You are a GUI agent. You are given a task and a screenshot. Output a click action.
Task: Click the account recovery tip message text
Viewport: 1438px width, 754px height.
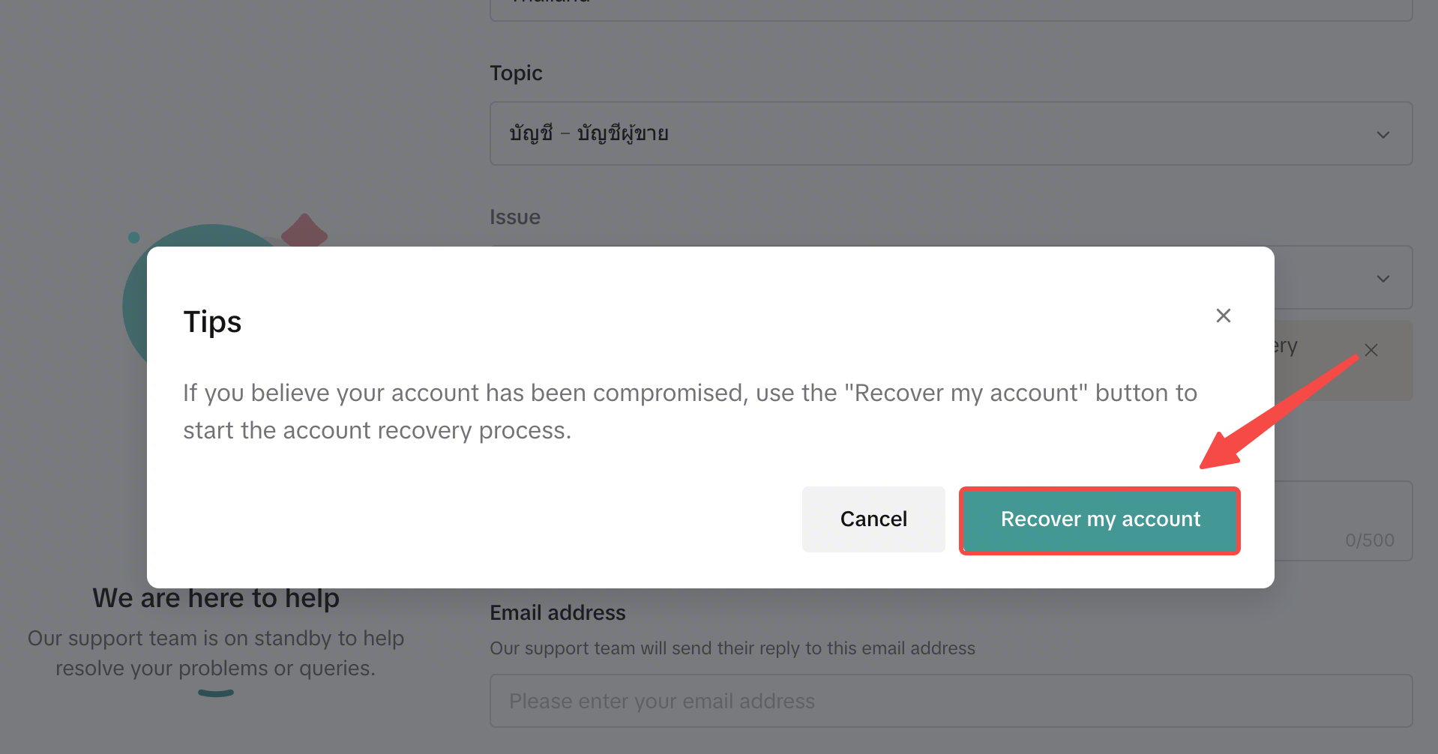[690, 411]
